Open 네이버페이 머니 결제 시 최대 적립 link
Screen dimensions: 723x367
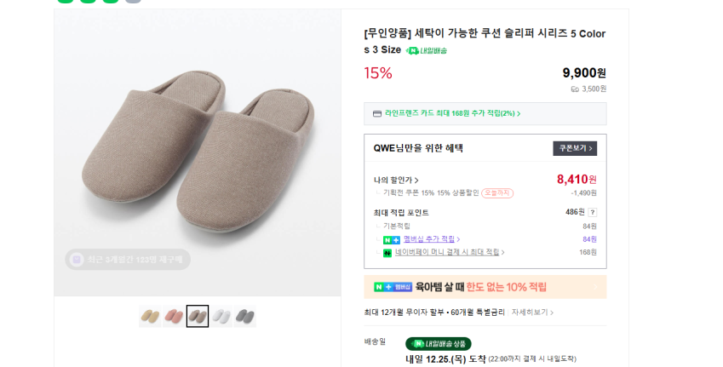tap(447, 253)
